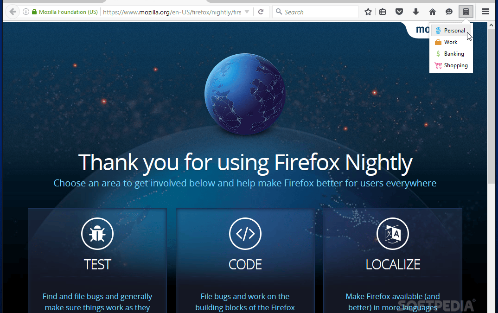
Task: Show bookmarks list icon
Action: [383, 12]
